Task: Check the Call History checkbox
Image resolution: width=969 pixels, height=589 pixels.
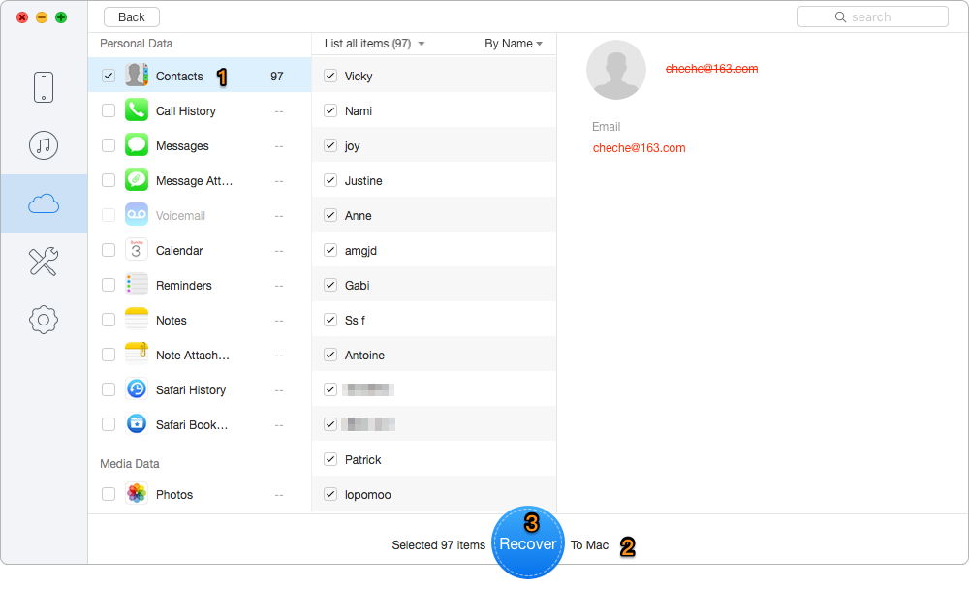Action: tap(109, 110)
